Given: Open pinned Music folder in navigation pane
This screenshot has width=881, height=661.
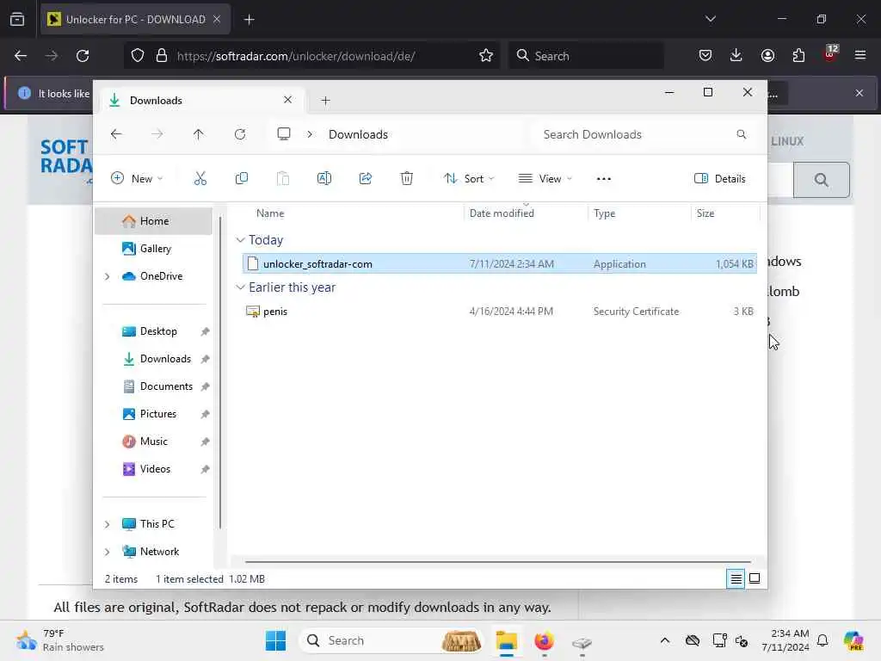Looking at the screenshot, I should coord(154,442).
